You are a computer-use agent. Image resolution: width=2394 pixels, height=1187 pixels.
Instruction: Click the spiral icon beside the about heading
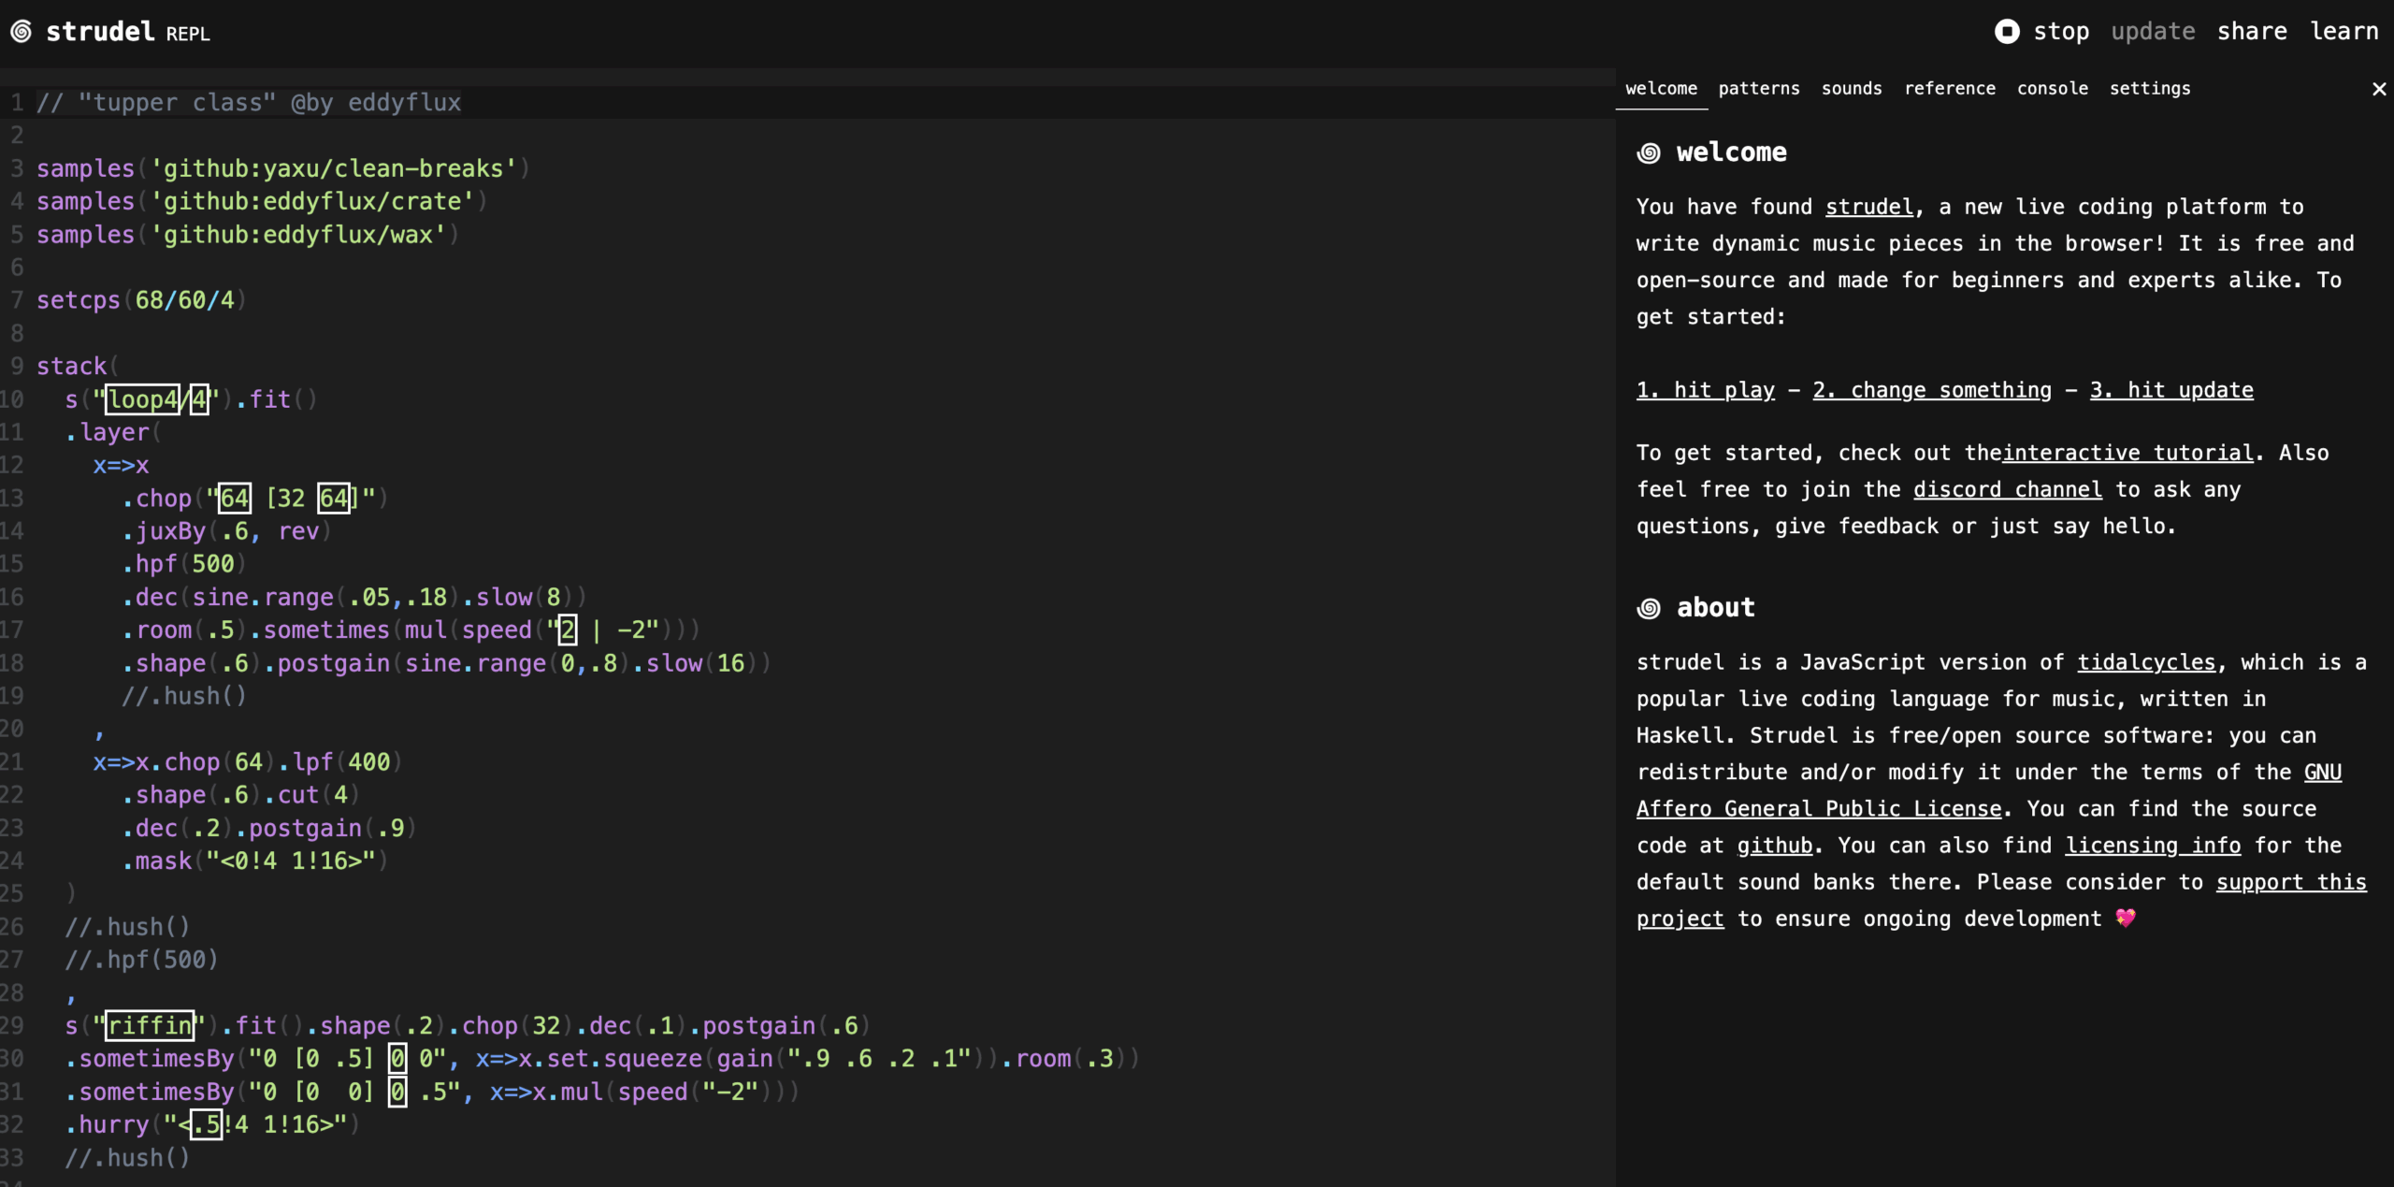click(1649, 607)
